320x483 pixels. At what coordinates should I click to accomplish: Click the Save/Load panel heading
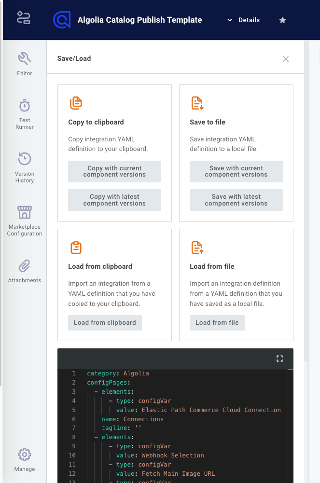(74, 58)
